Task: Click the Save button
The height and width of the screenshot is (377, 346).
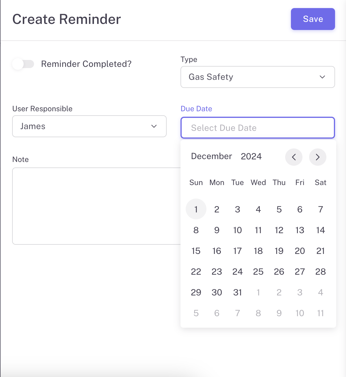Action: coord(313,19)
